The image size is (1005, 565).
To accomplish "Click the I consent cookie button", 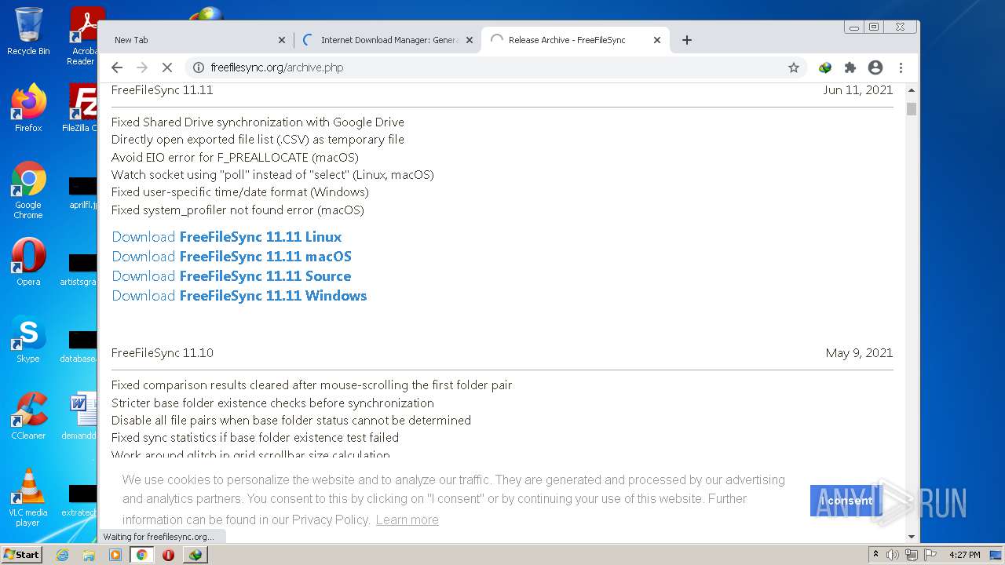I will pos(846,501).
